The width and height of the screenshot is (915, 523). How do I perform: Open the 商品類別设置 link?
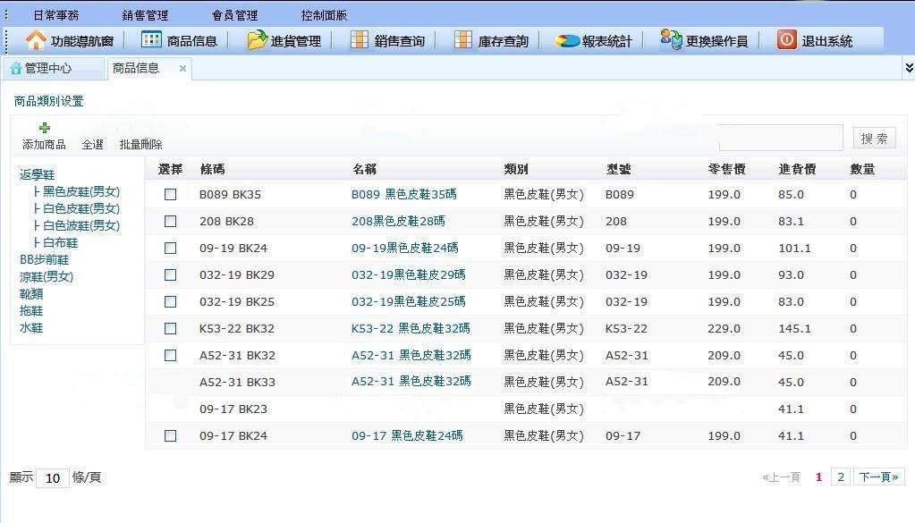pyautogui.click(x=49, y=101)
